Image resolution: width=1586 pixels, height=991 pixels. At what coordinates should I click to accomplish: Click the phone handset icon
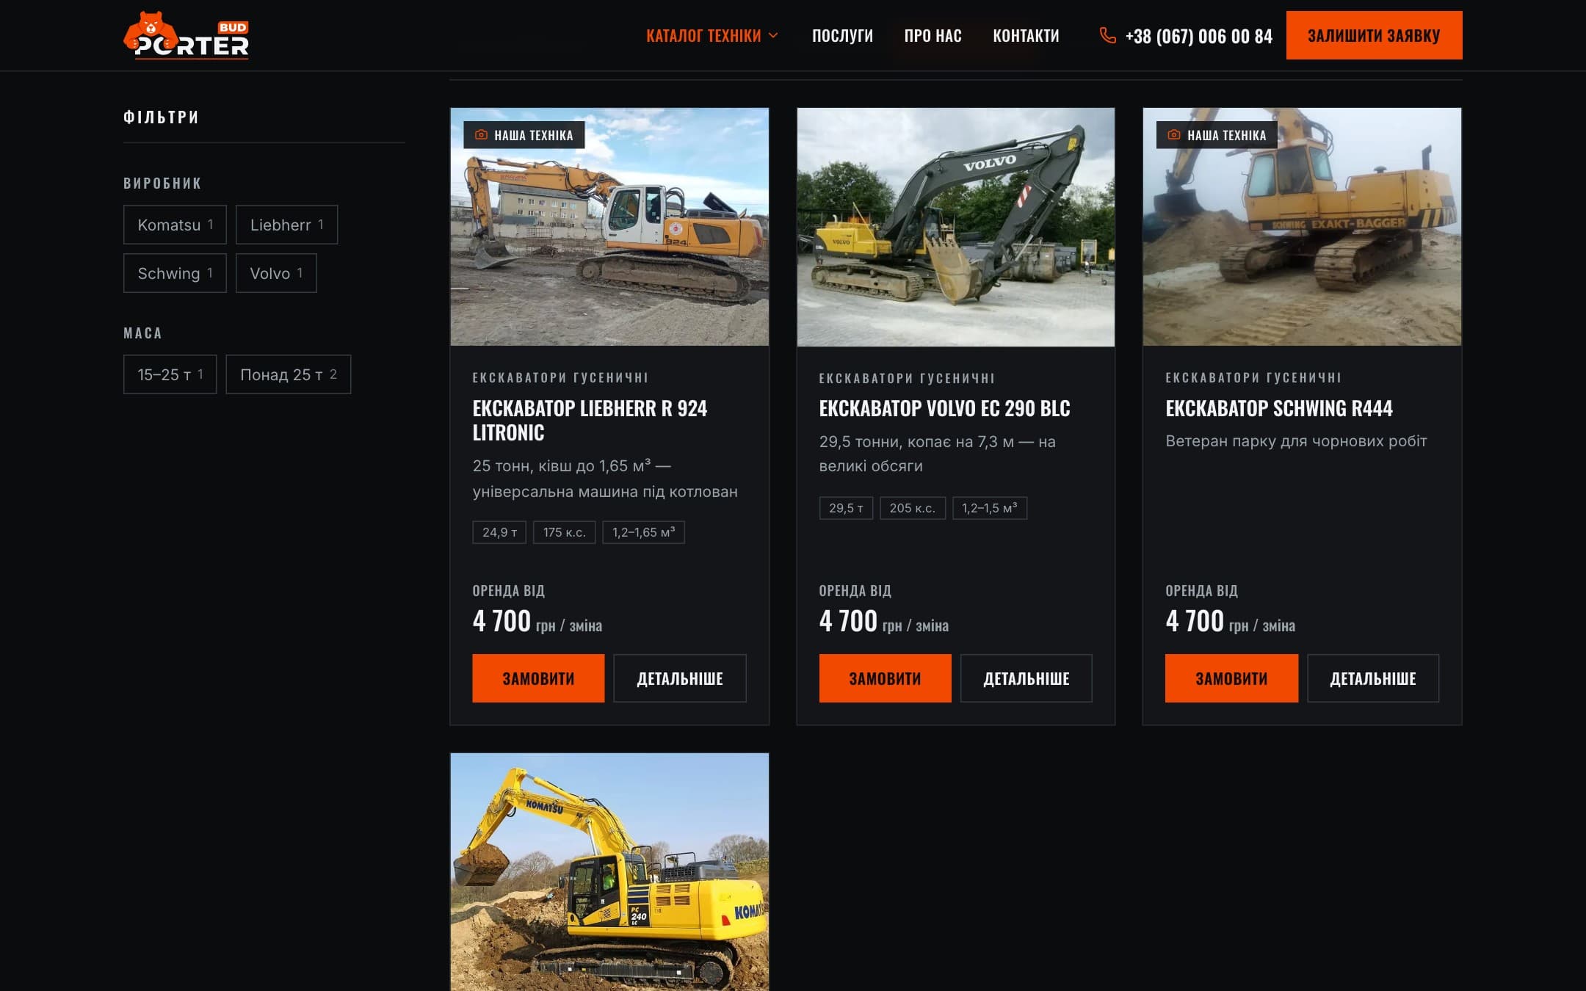1107,35
